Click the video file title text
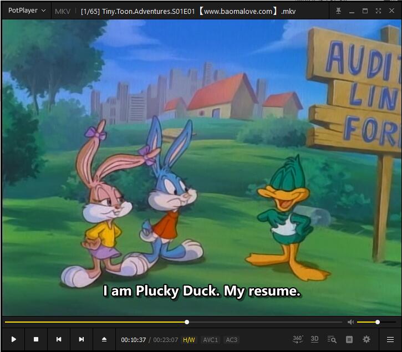The width and height of the screenshot is (402, 352). point(188,12)
